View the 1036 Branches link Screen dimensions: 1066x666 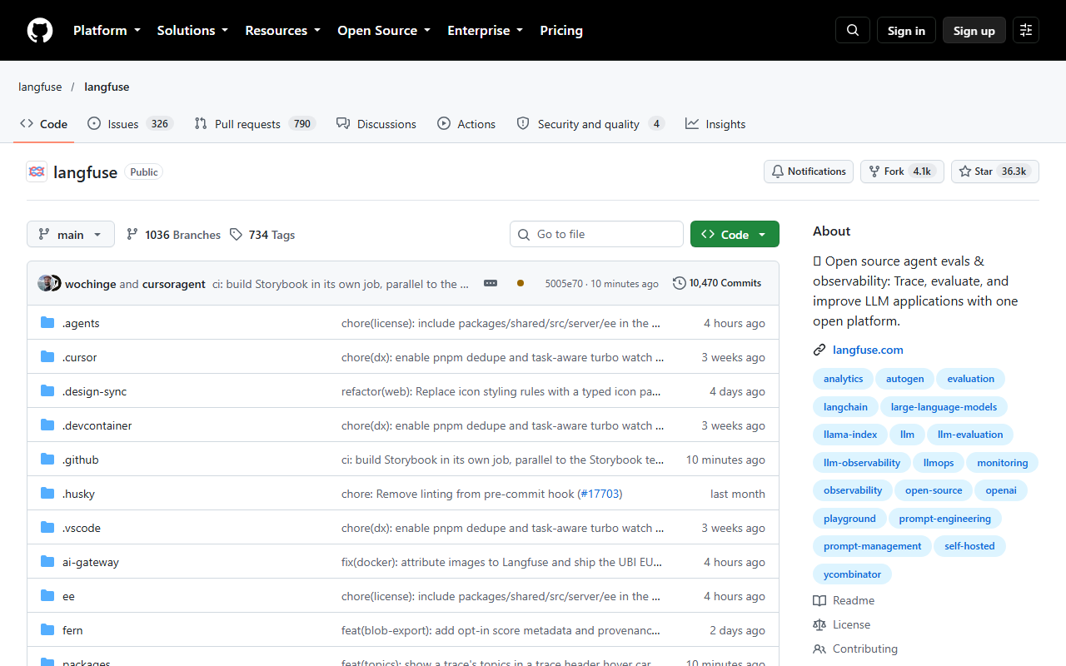tap(173, 235)
